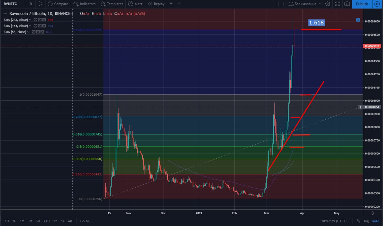The height and width of the screenshot is (226, 383).
Task: Click Fib level label 0.236(0.00000443)
Action: tap(87, 174)
